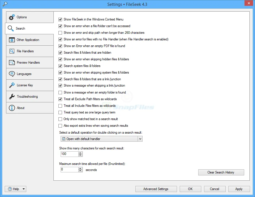The width and height of the screenshot is (255, 197).
Task: Enable Treat all Include Files filters as wildcards
Action: (x=60, y=106)
